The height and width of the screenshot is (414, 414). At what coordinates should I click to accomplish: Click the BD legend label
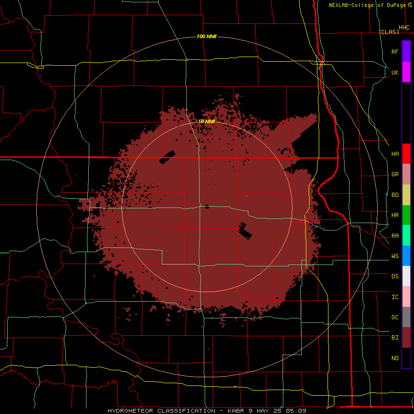pyautogui.click(x=395, y=195)
